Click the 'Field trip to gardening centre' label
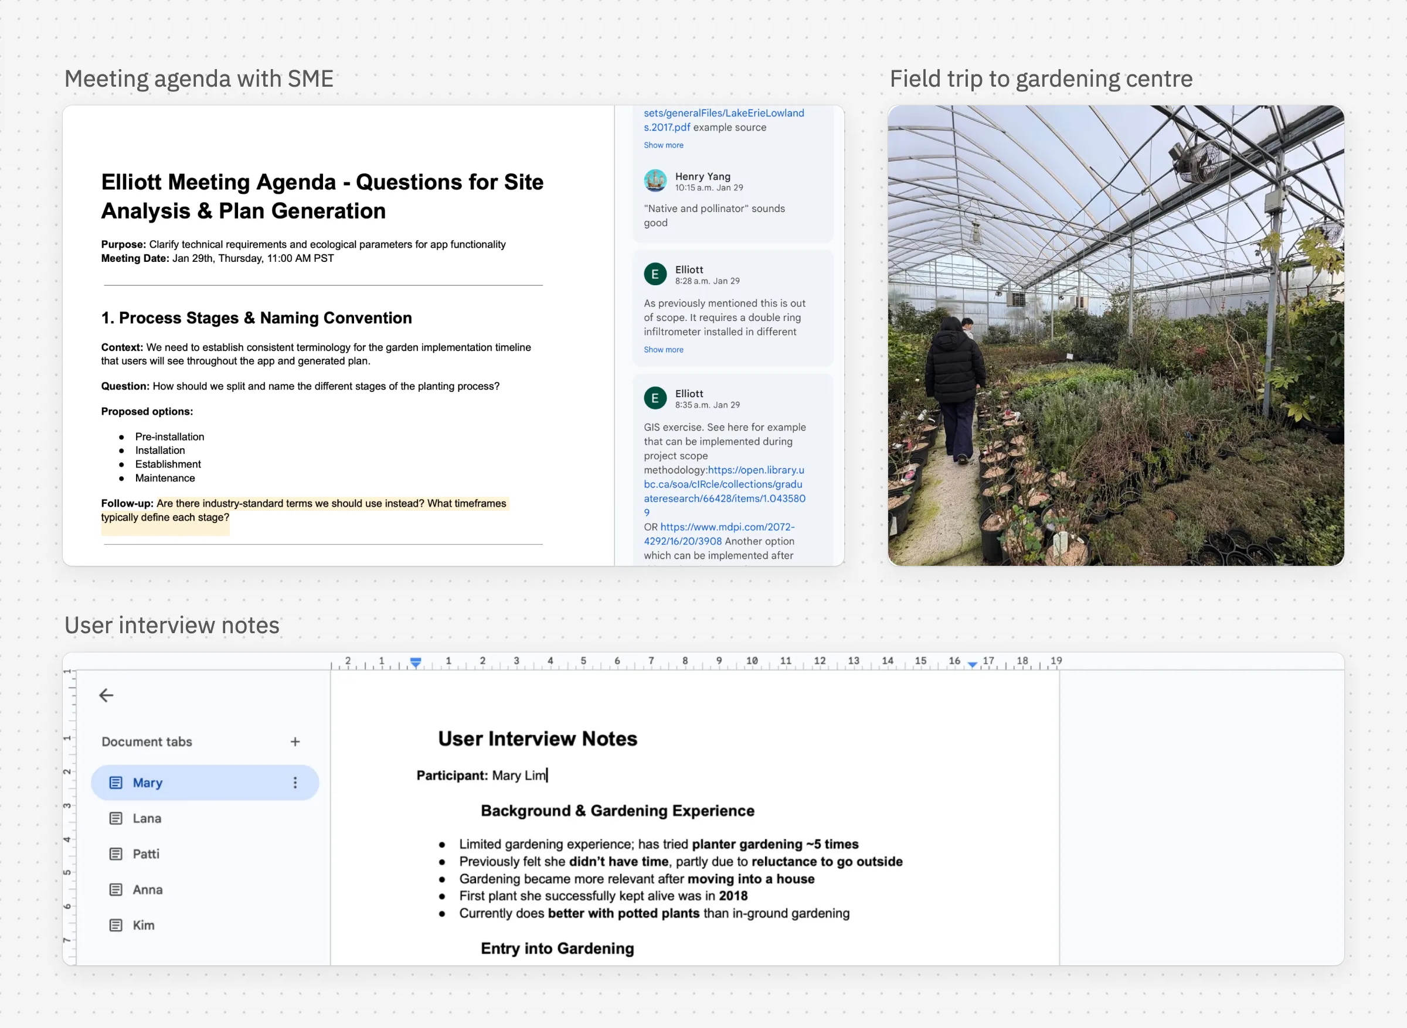 [1041, 79]
